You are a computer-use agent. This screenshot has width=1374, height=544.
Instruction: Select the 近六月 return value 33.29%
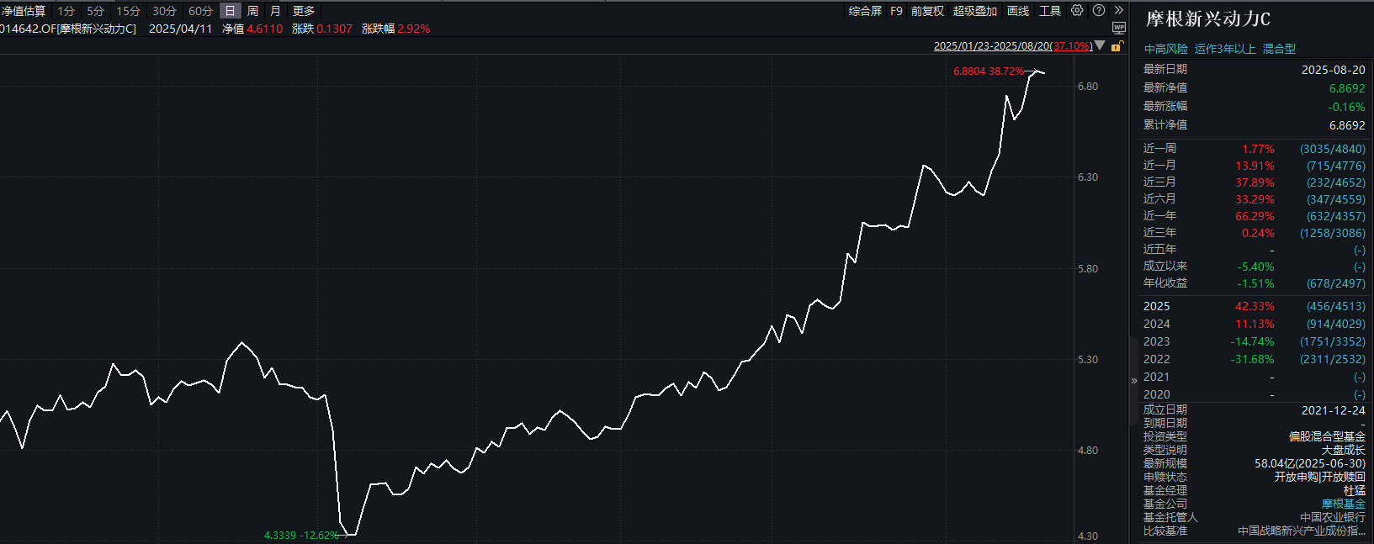coord(1255,199)
